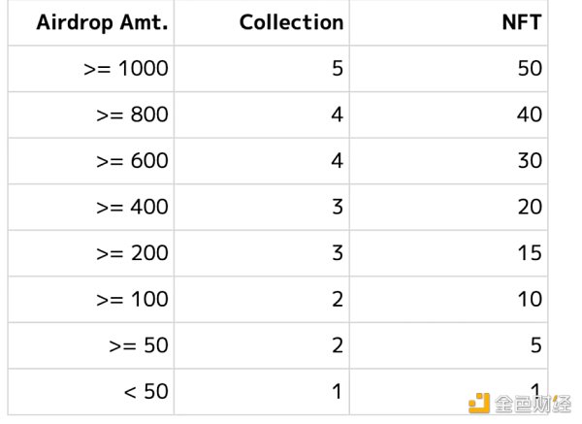This screenshot has width=582, height=424.
Task: Click the NFT cell showing 30
Action: tap(529, 161)
